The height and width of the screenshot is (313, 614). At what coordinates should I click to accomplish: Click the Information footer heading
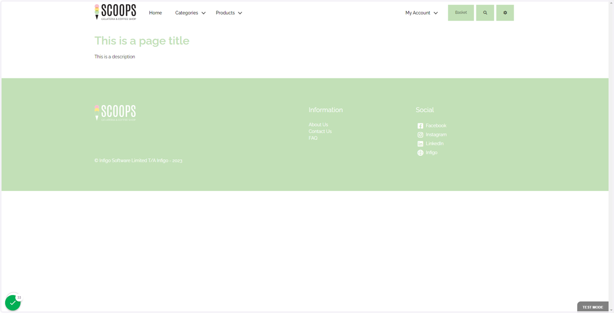click(x=325, y=110)
